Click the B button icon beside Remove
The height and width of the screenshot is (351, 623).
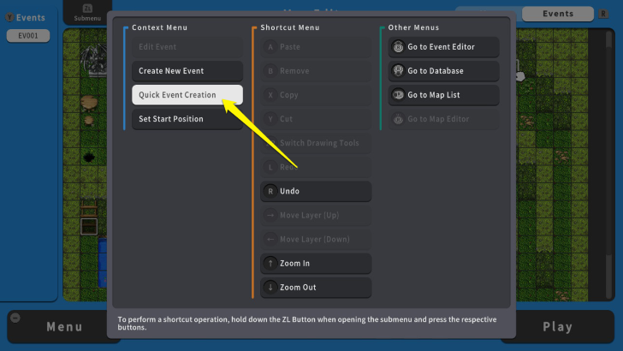[270, 71]
